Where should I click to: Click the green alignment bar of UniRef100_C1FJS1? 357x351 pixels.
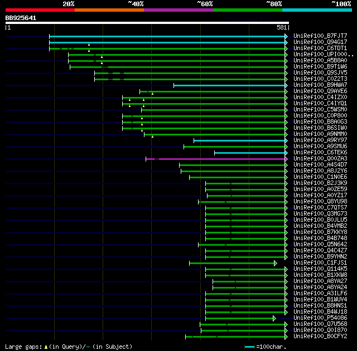click(232, 263)
